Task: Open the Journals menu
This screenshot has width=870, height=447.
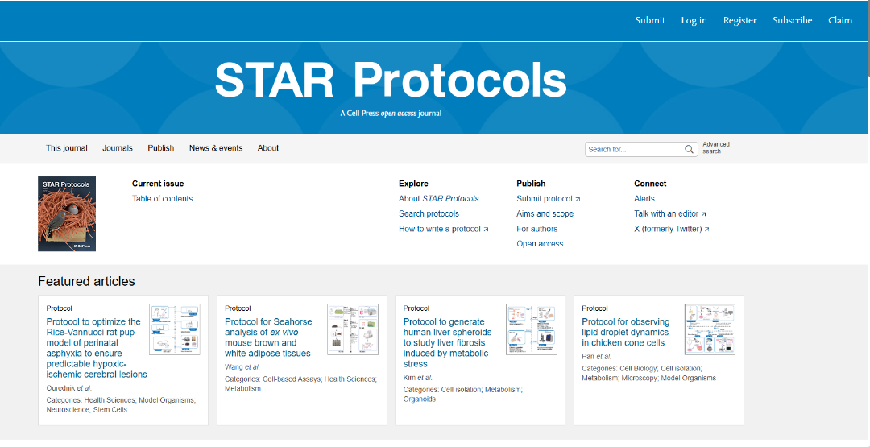Action: pyautogui.click(x=118, y=148)
